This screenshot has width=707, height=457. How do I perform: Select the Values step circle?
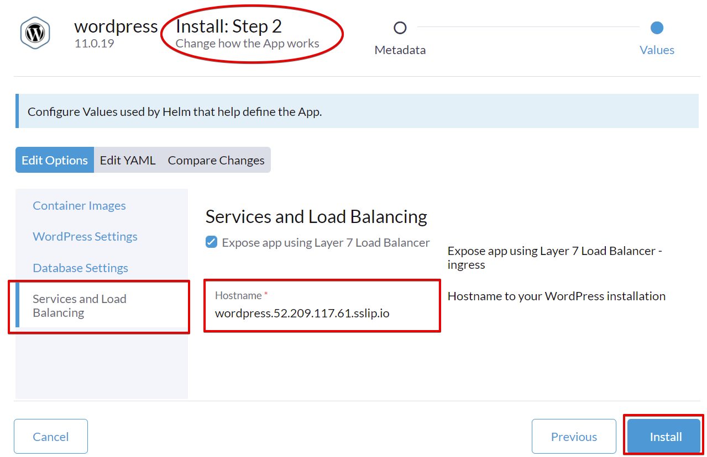tap(657, 28)
